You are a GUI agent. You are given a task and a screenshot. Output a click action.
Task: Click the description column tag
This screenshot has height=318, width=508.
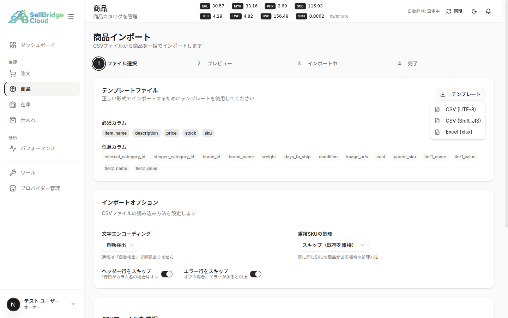tap(146, 133)
